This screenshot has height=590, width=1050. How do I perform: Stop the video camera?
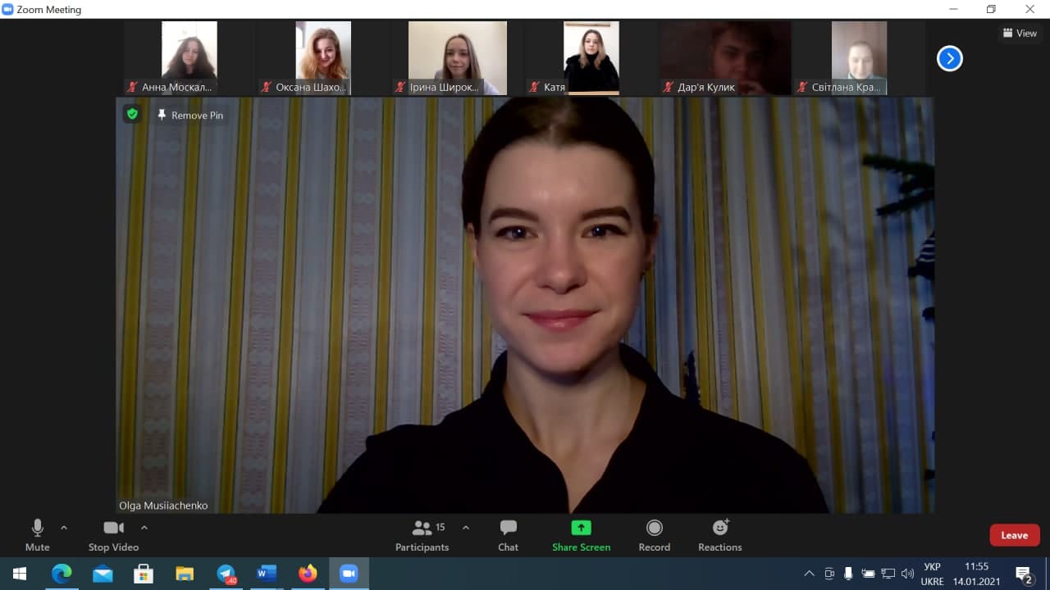coord(113,535)
